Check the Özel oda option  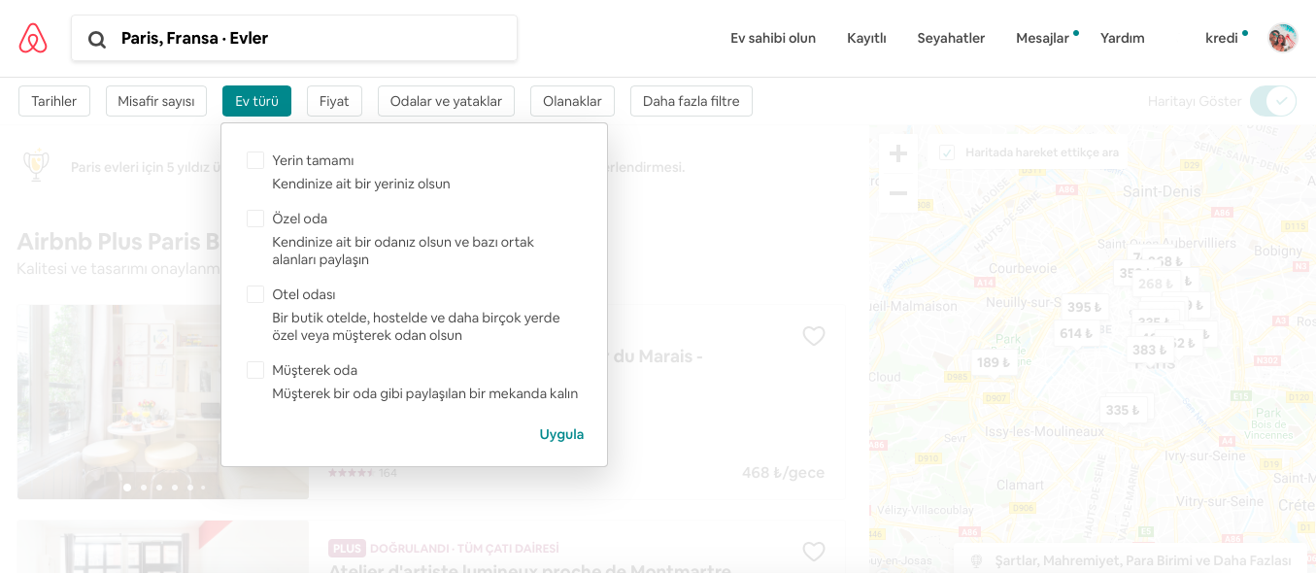pos(255,219)
